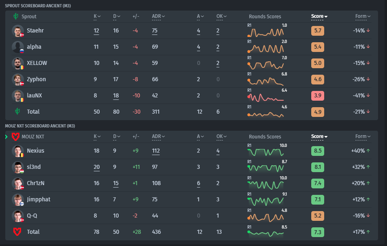The width and height of the screenshot is (387, 246).
Task: Sort MOUZ NXT table by K column
Action: pos(97,137)
